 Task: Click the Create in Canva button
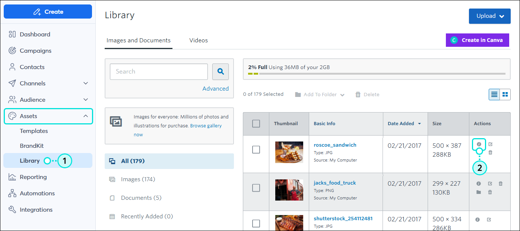[477, 40]
